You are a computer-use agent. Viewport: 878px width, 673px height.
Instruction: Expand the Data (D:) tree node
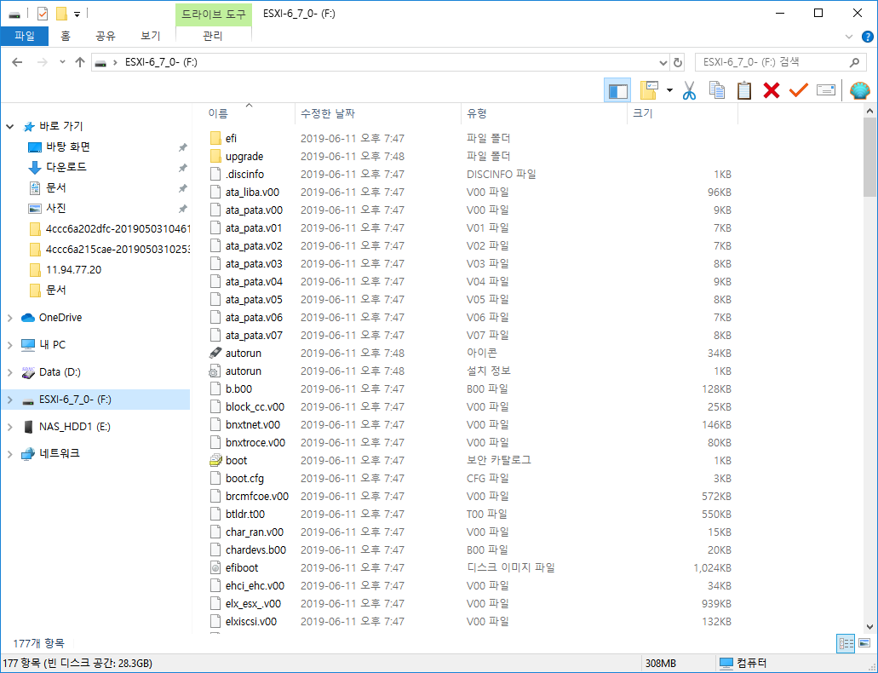[10, 372]
